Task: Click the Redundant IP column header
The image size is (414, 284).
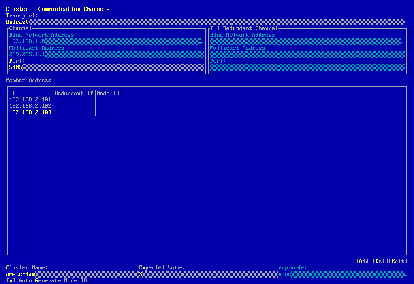Action: coord(74,93)
